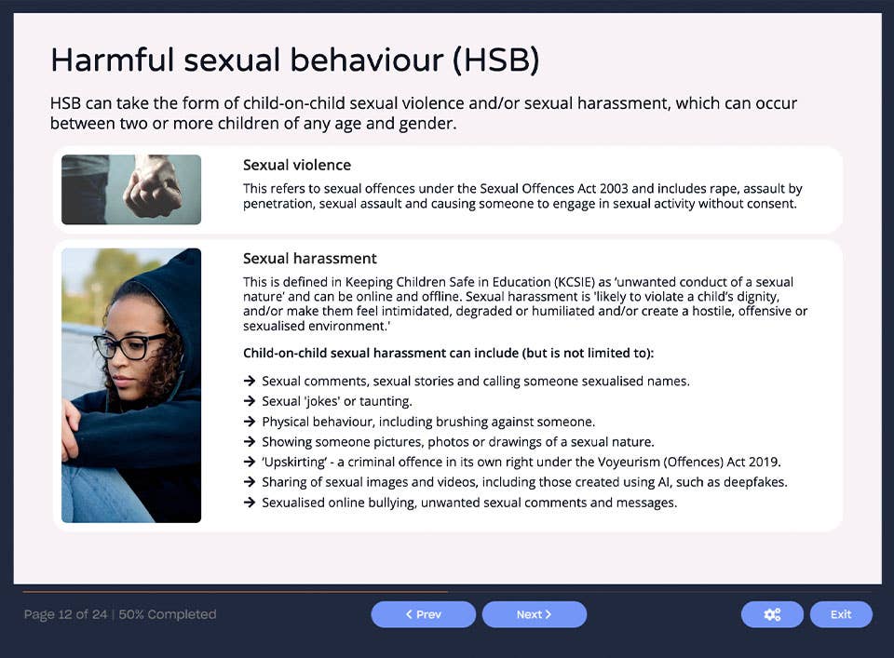Return to previous page with Prev button
The image size is (894, 658).
(x=423, y=614)
